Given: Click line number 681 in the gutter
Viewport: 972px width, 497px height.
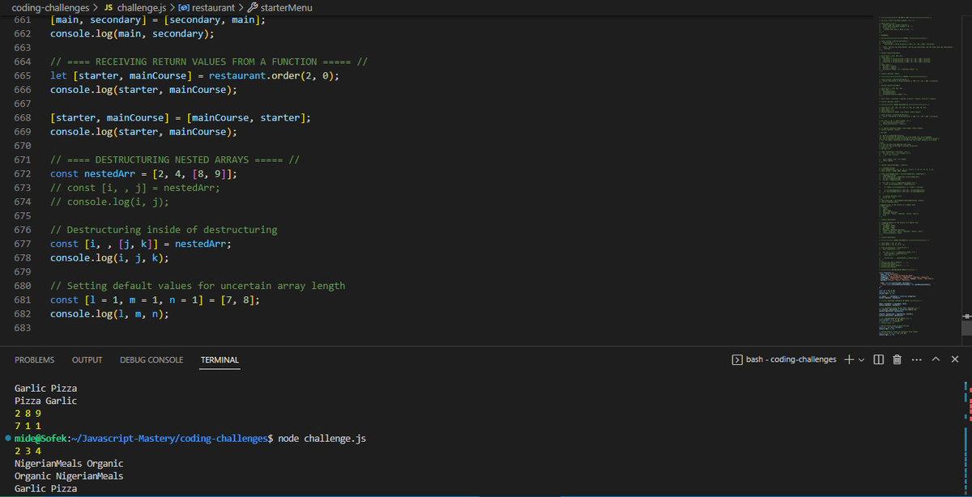Looking at the screenshot, I should [23, 299].
